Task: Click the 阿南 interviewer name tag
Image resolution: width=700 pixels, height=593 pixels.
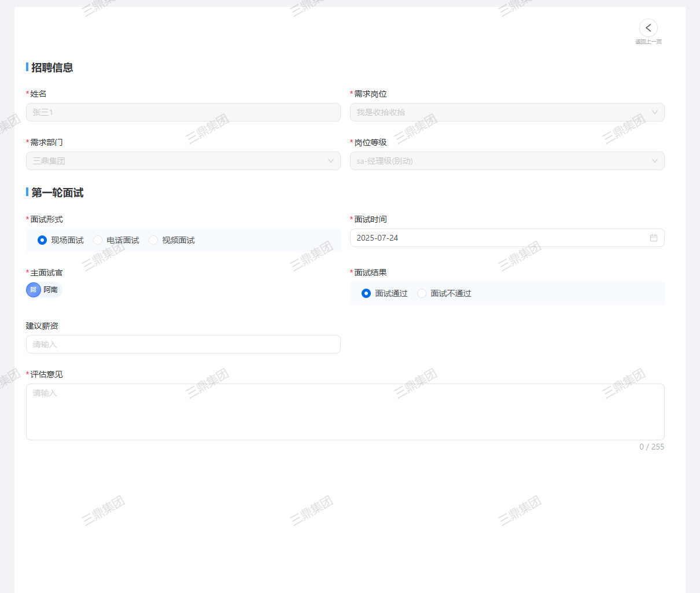Action: pos(50,290)
